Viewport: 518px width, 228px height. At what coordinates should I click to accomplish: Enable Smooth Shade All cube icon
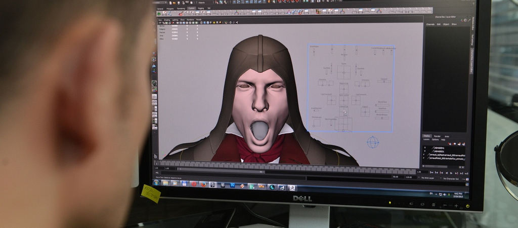coord(204,22)
